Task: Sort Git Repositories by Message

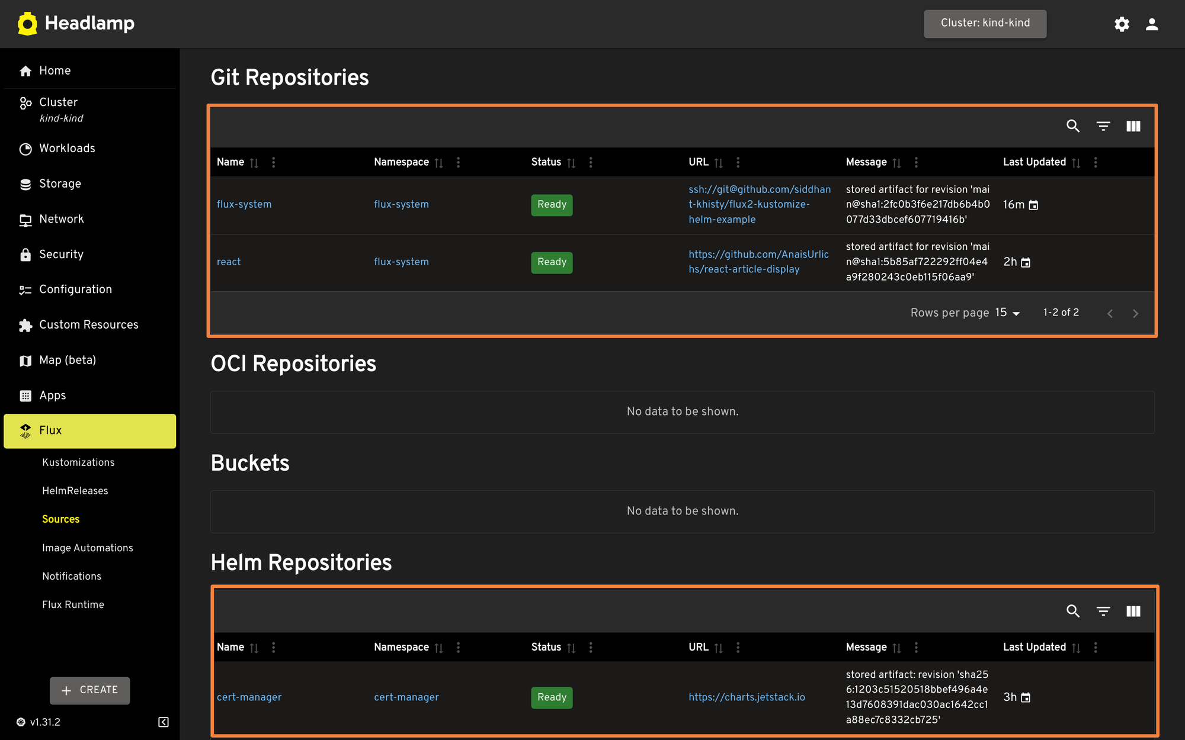Action: [x=897, y=163]
